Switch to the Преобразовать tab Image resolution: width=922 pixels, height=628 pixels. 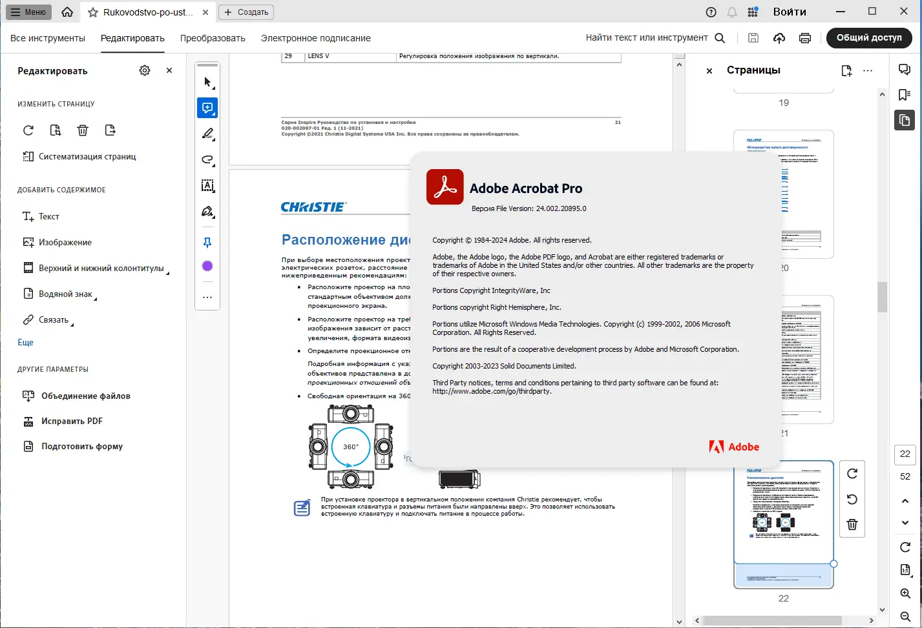213,38
